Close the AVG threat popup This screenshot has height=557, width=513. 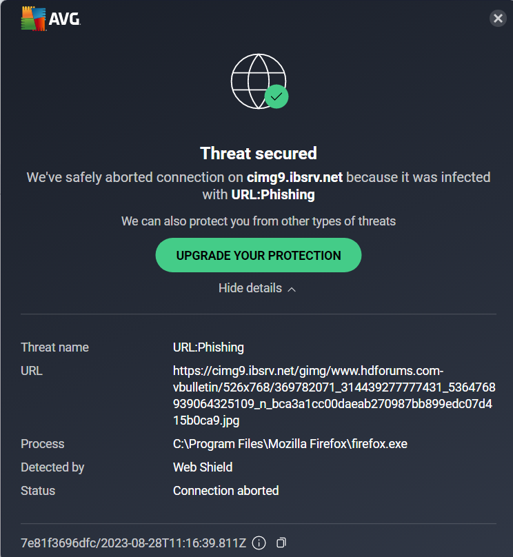pyautogui.click(x=497, y=19)
